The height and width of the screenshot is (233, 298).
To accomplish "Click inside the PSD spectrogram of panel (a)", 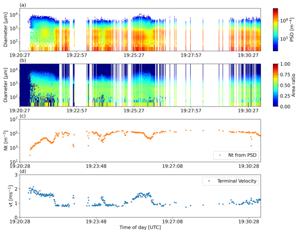I will (x=140, y=30).
